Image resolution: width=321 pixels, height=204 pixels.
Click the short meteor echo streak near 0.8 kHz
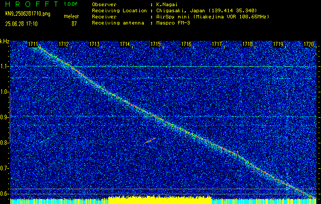pyautogui.click(x=150, y=141)
